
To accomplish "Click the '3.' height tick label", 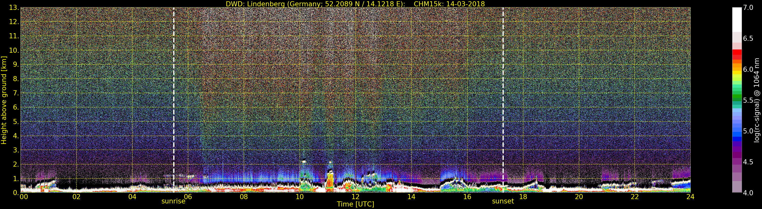I will tap(16, 150).
